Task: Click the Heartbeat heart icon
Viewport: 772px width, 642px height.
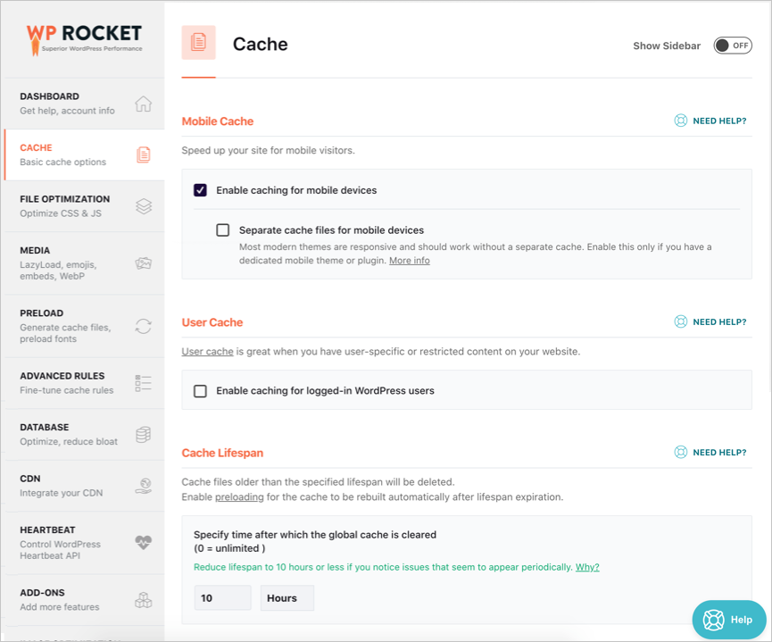Action: tap(143, 542)
